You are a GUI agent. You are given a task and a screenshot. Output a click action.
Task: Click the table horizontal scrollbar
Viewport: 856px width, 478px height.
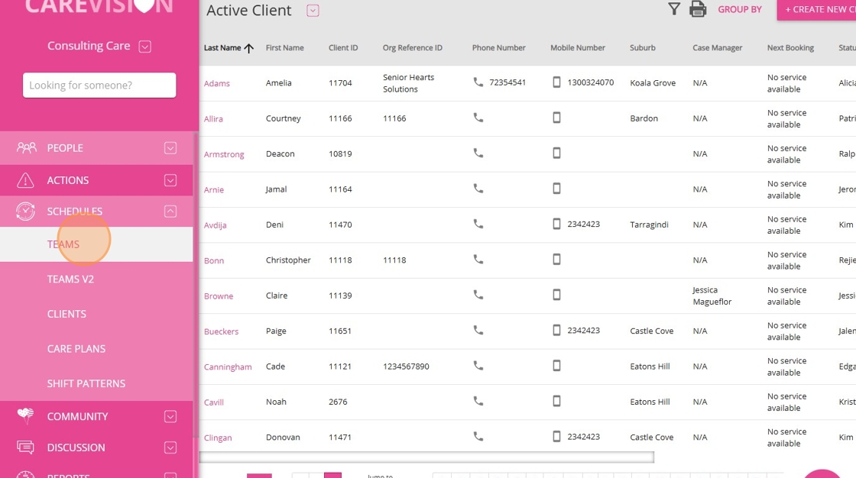tap(427, 457)
